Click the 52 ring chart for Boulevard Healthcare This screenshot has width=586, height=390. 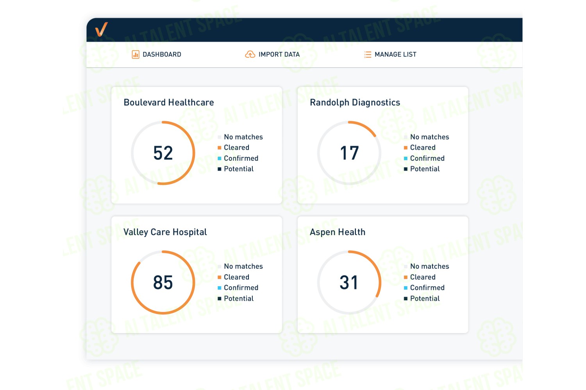(163, 153)
